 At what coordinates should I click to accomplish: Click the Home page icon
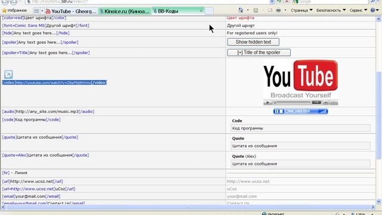pos(241,10)
